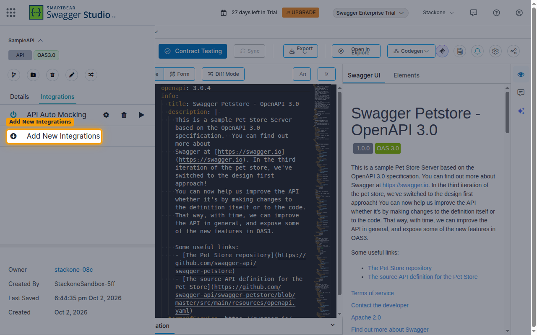Click the Contract Testing button
The width and height of the screenshot is (537, 335).
[193, 51]
